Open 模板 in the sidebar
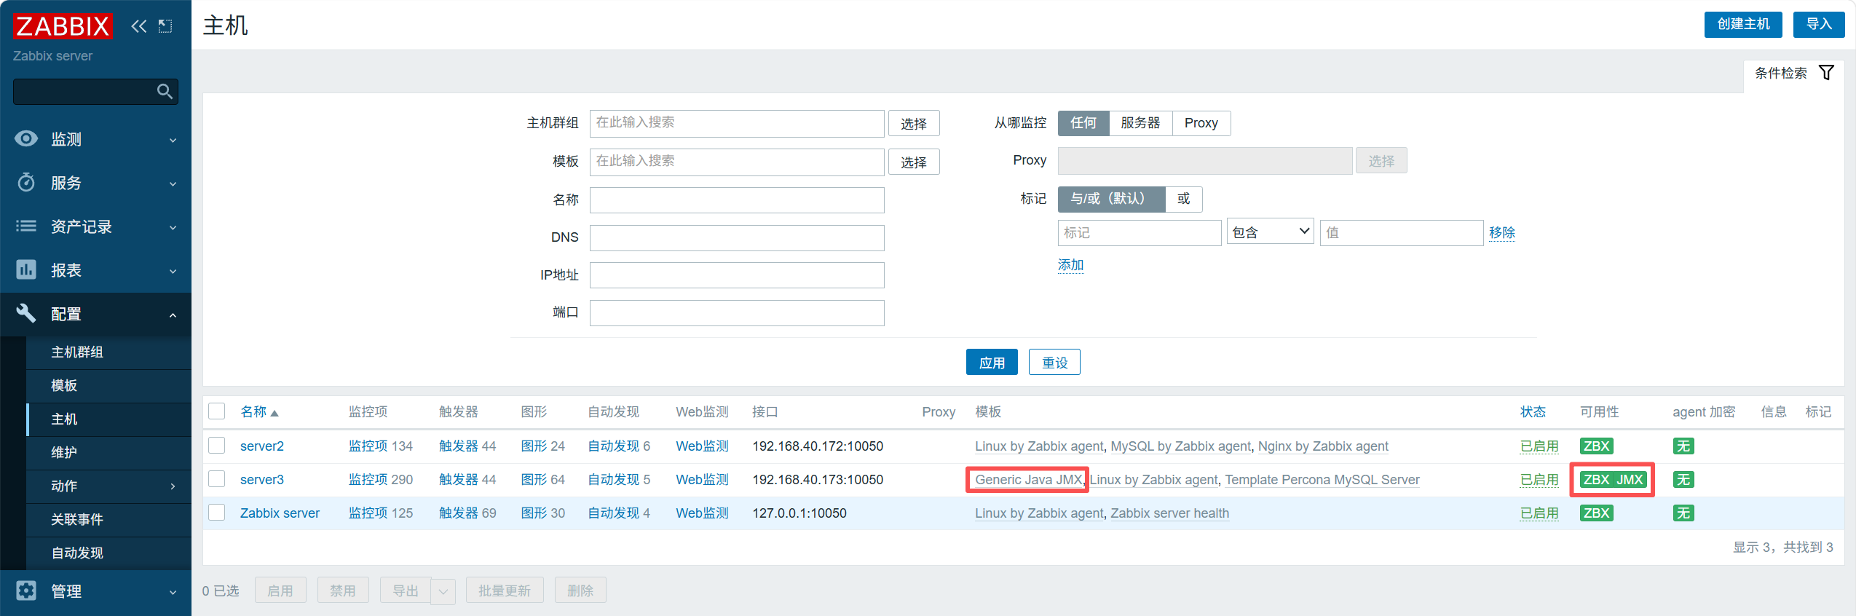This screenshot has width=1856, height=616. 64,385
